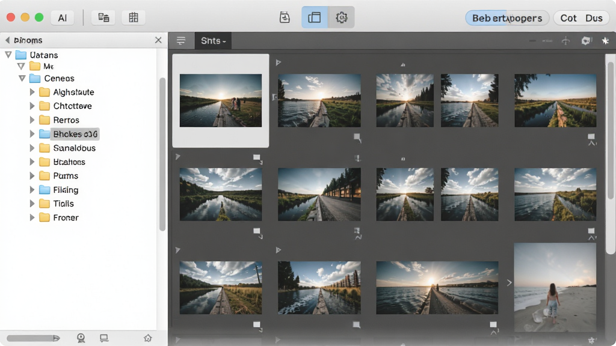
Task: Expand the Alghstaute folder
Action: click(32, 92)
